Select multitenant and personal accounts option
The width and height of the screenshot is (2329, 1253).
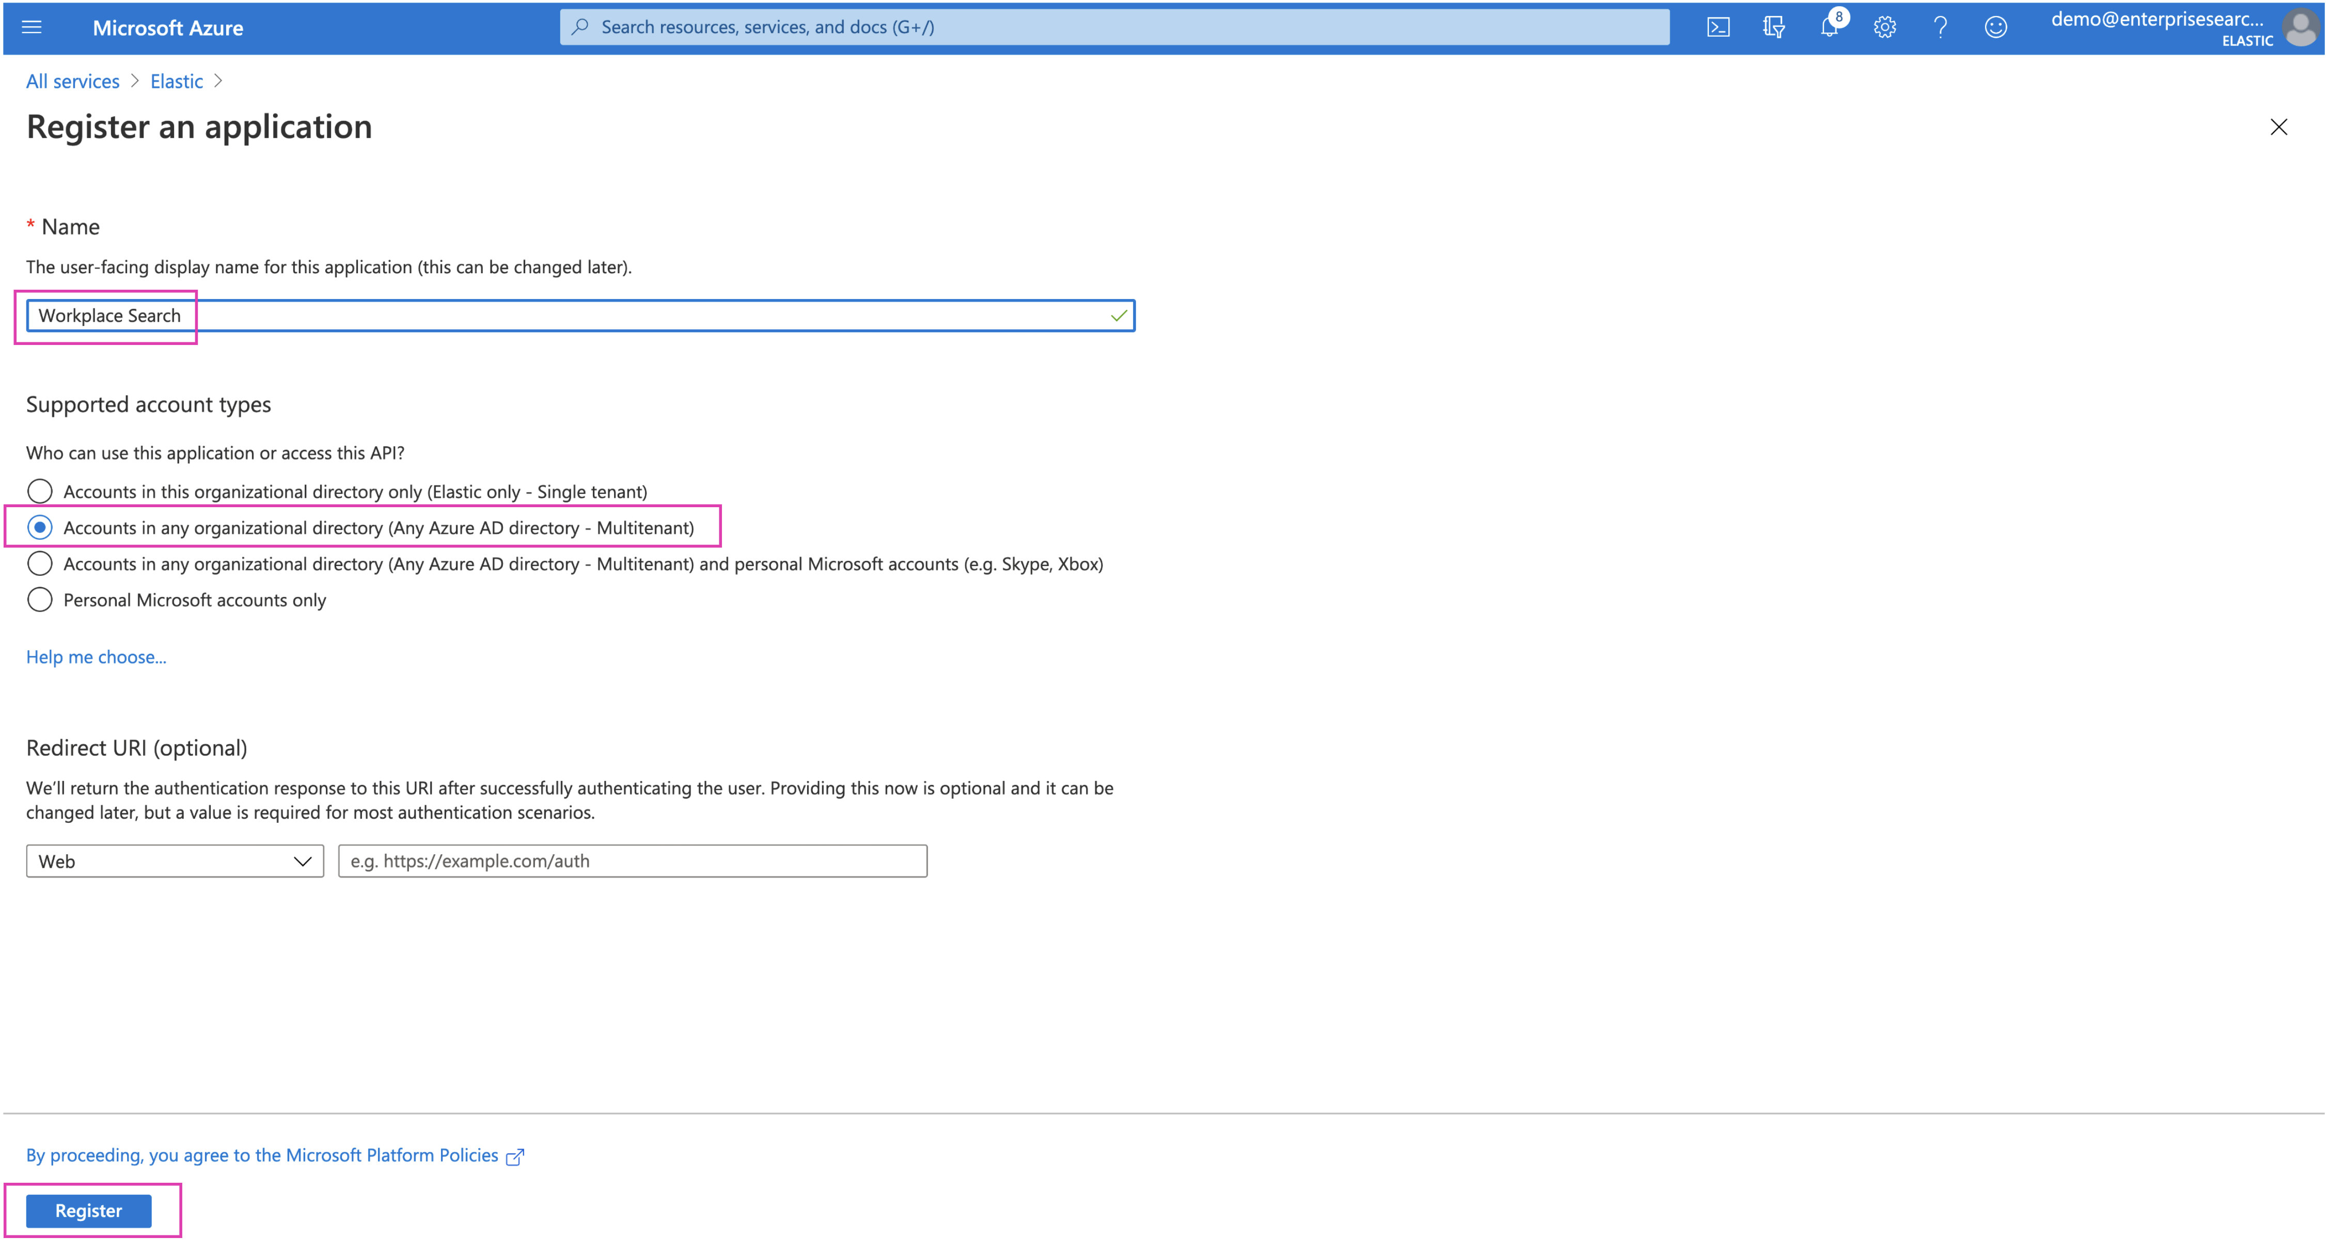pos(40,564)
